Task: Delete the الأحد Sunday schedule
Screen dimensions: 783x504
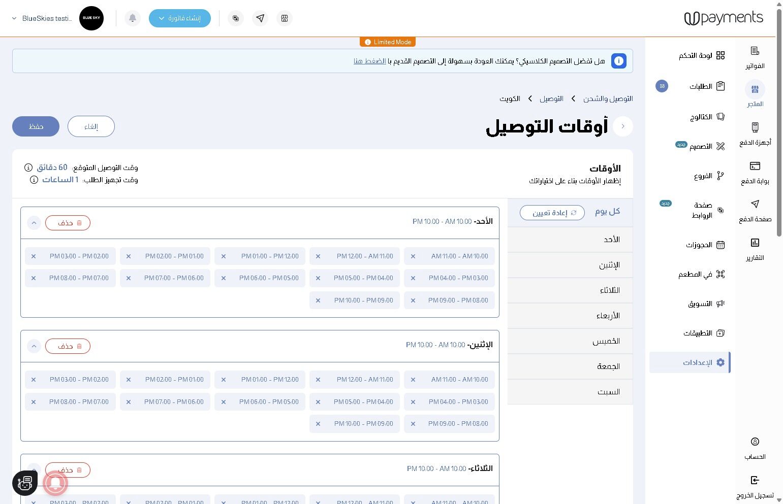Action: tap(68, 223)
